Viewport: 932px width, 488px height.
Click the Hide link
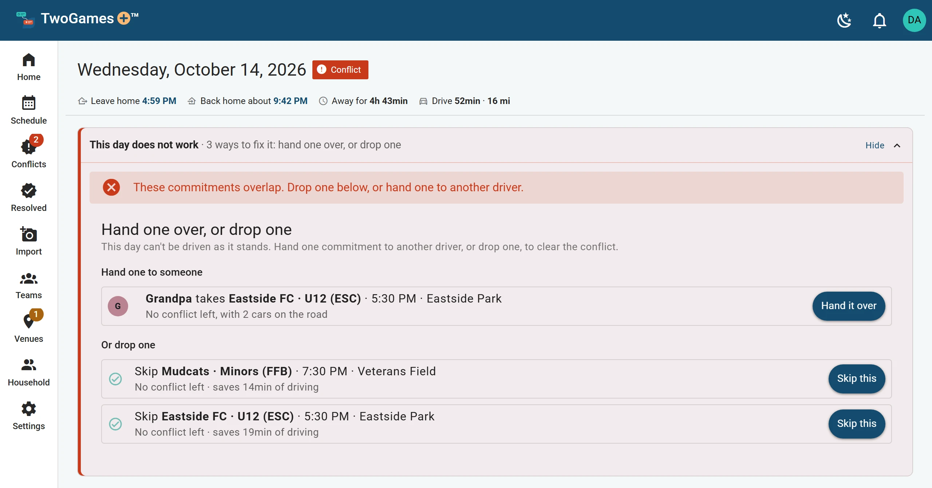(x=874, y=145)
